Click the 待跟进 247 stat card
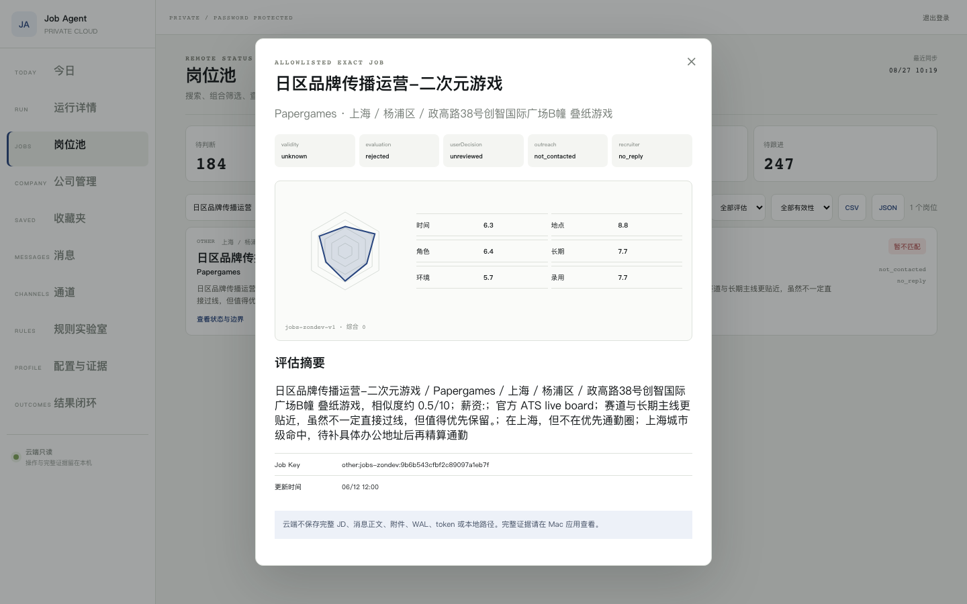The width and height of the screenshot is (967, 604). tap(845, 154)
